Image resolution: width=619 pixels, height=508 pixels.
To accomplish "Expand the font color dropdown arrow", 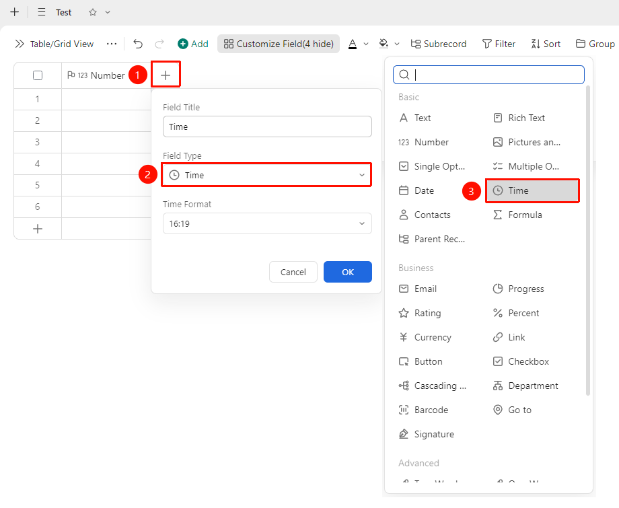I will click(x=366, y=44).
